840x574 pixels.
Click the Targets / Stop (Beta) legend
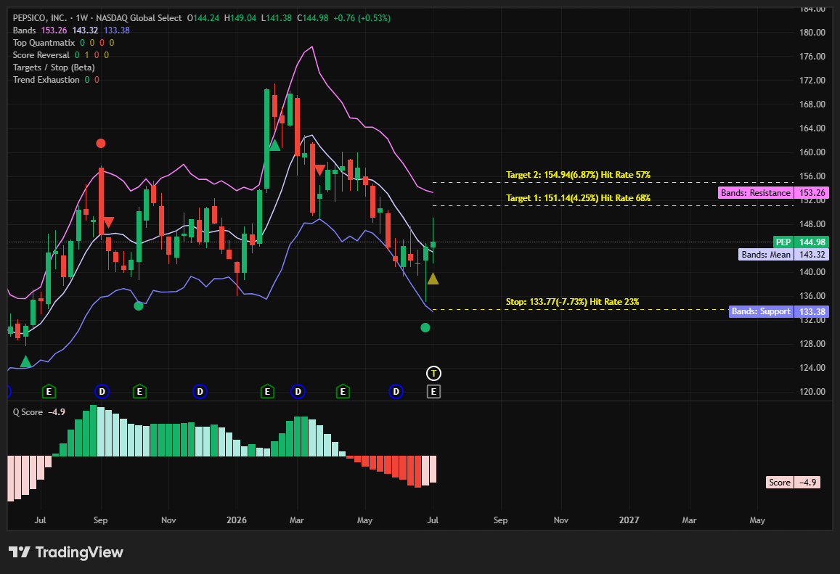(54, 67)
